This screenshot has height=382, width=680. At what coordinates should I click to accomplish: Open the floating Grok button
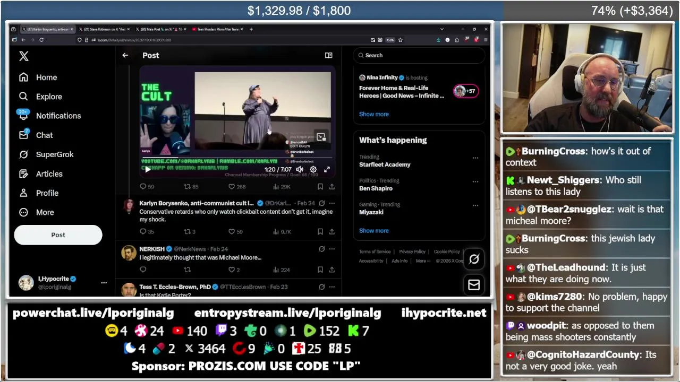(x=474, y=259)
